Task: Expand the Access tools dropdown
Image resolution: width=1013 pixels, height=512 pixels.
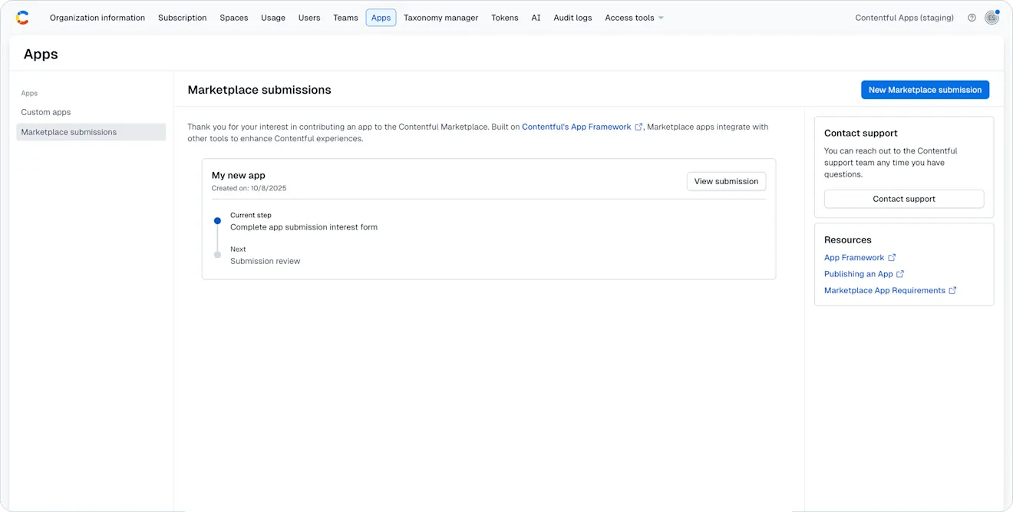Action: coord(634,18)
